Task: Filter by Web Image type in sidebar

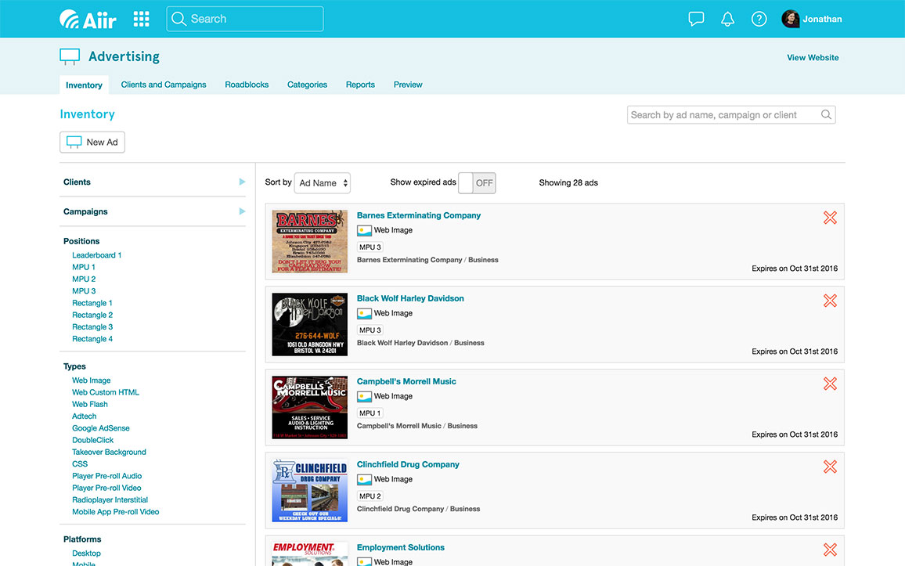Action: [91, 380]
